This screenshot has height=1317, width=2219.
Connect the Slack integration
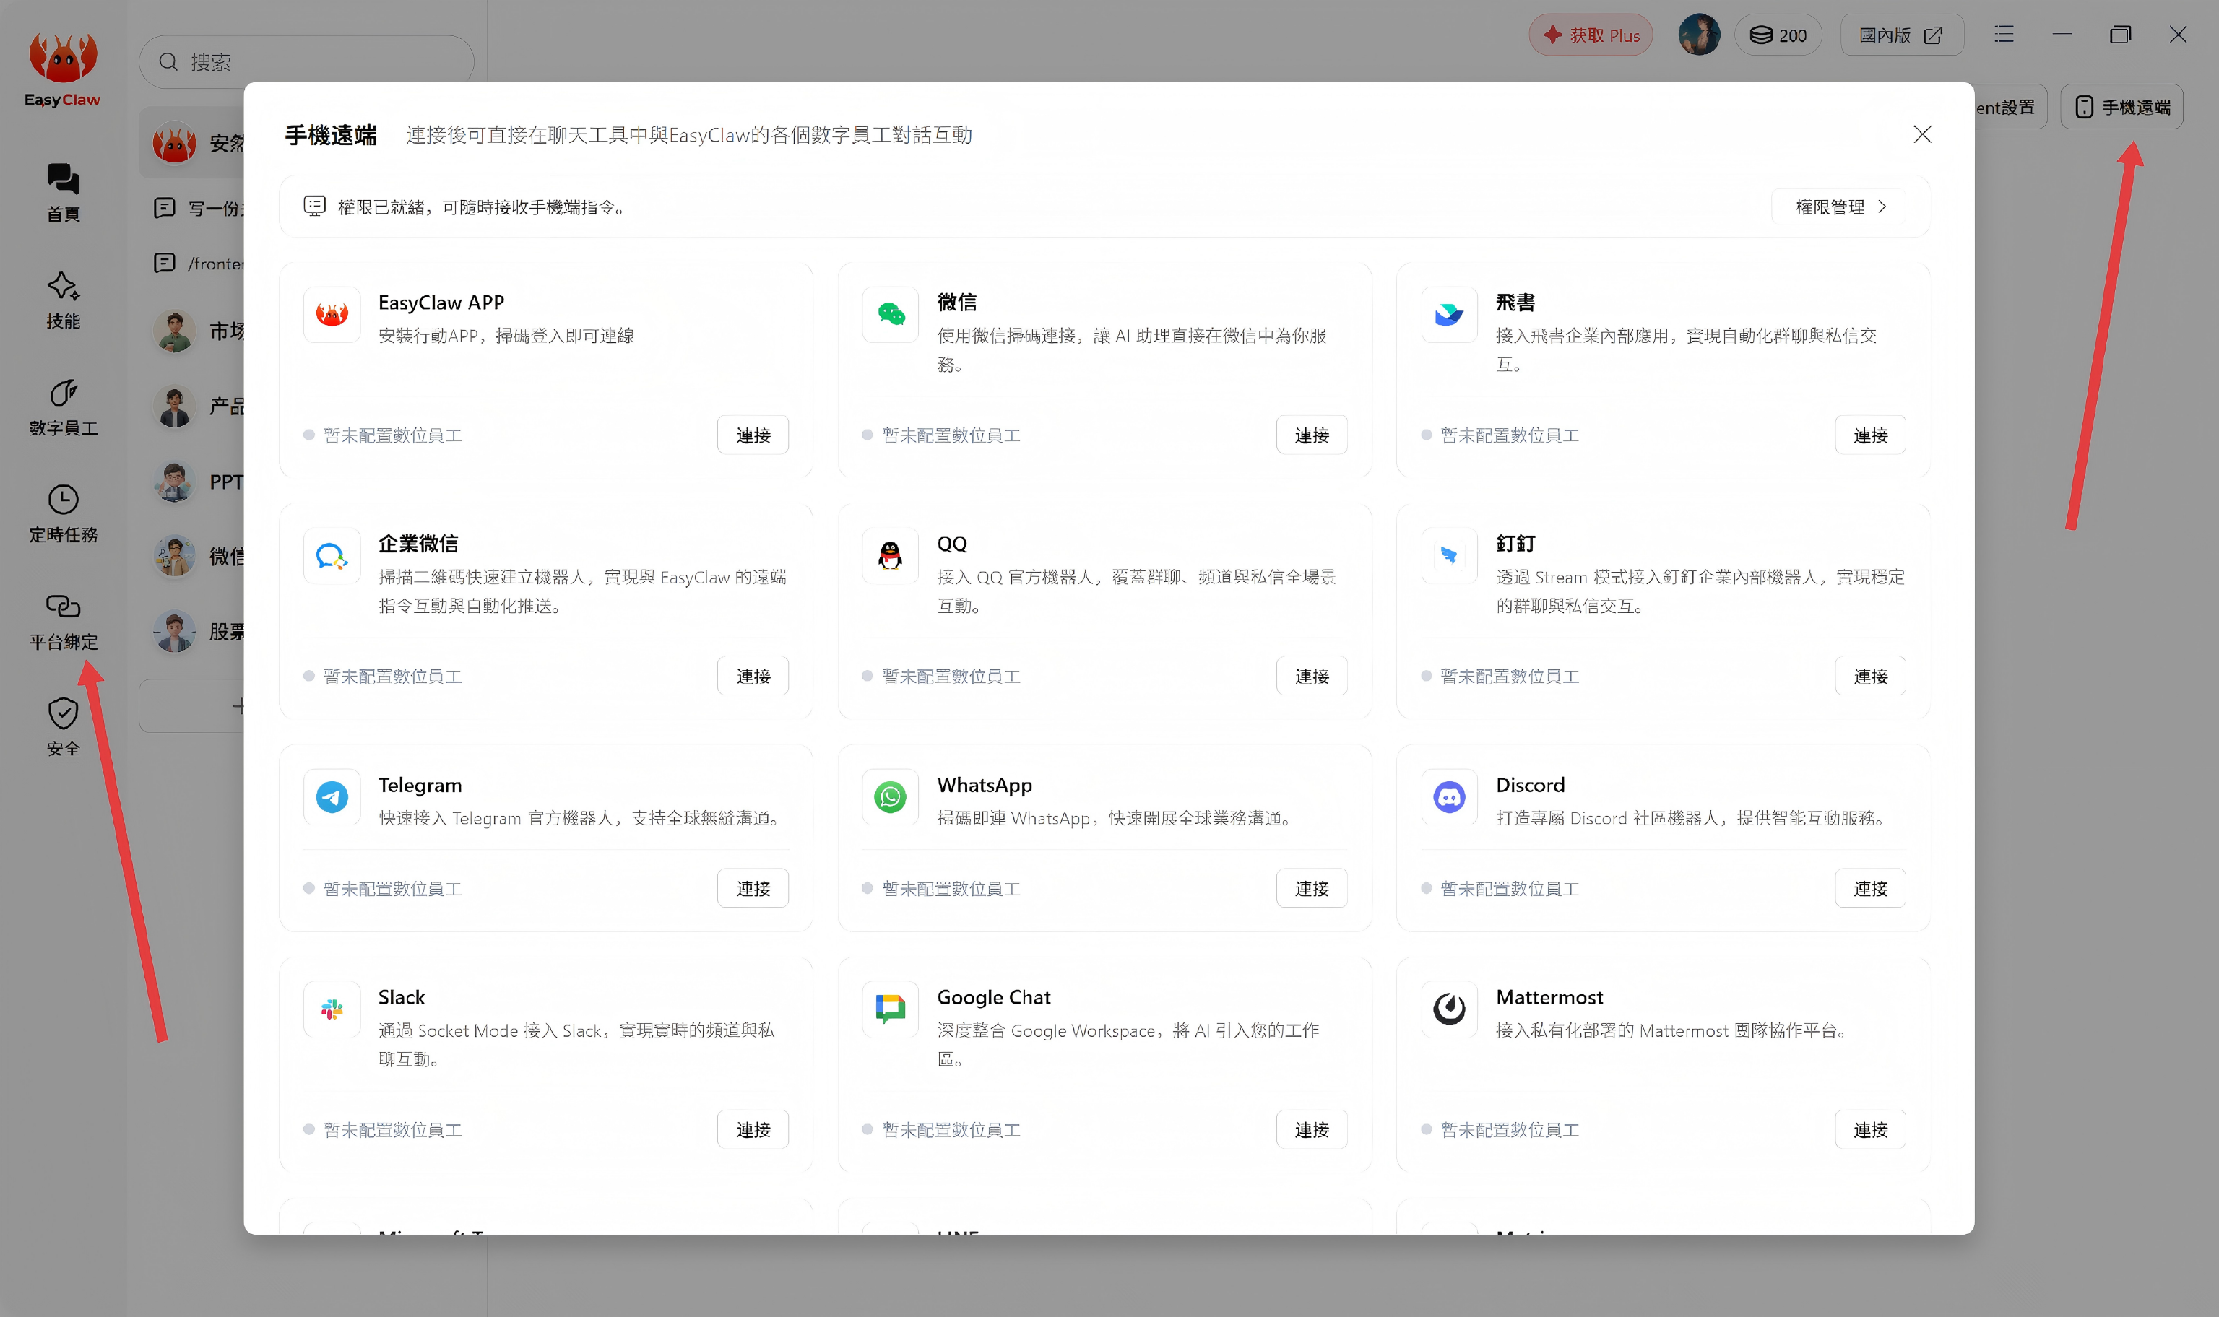point(753,1130)
